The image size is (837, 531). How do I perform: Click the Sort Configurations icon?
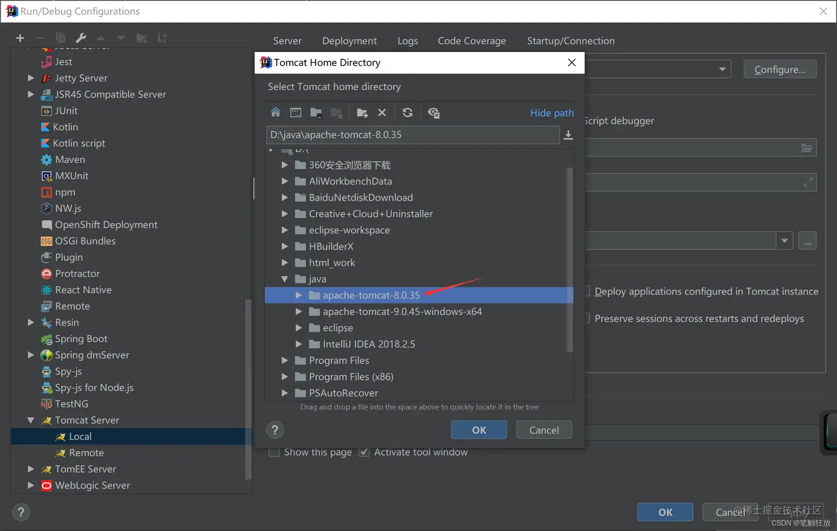[x=162, y=38]
